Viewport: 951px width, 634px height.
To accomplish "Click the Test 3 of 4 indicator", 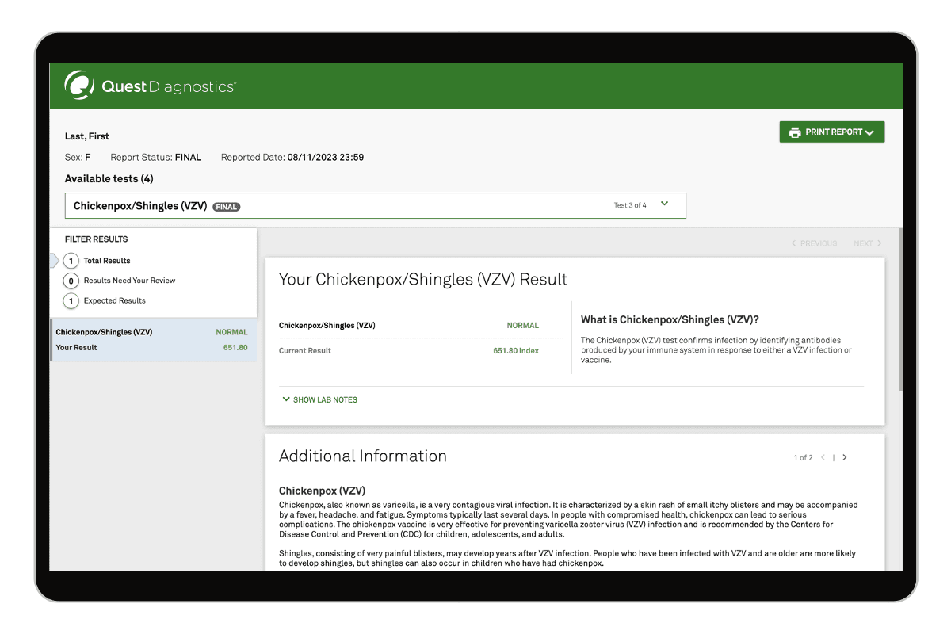I will (630, 205).
